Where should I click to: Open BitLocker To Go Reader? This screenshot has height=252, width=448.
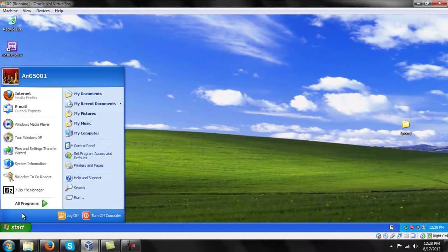[33, 177]
